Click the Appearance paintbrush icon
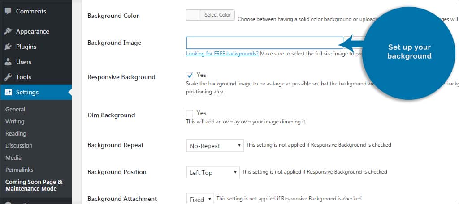 [8, 32]
